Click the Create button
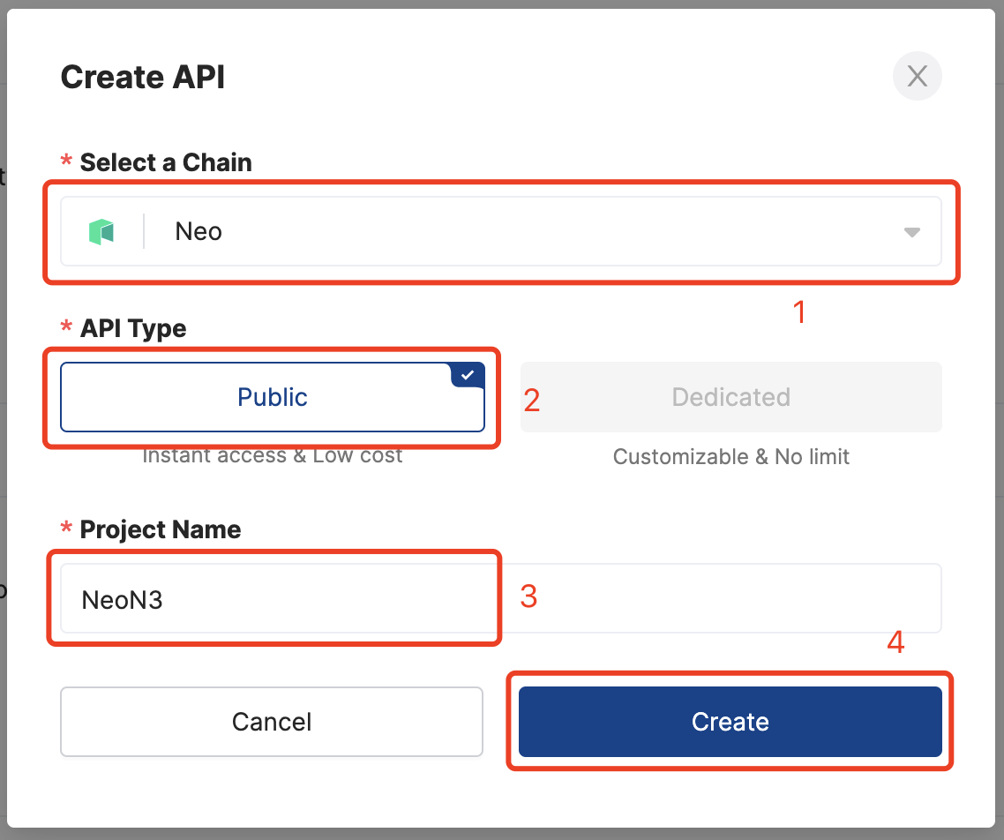 (x=730, y=722)
